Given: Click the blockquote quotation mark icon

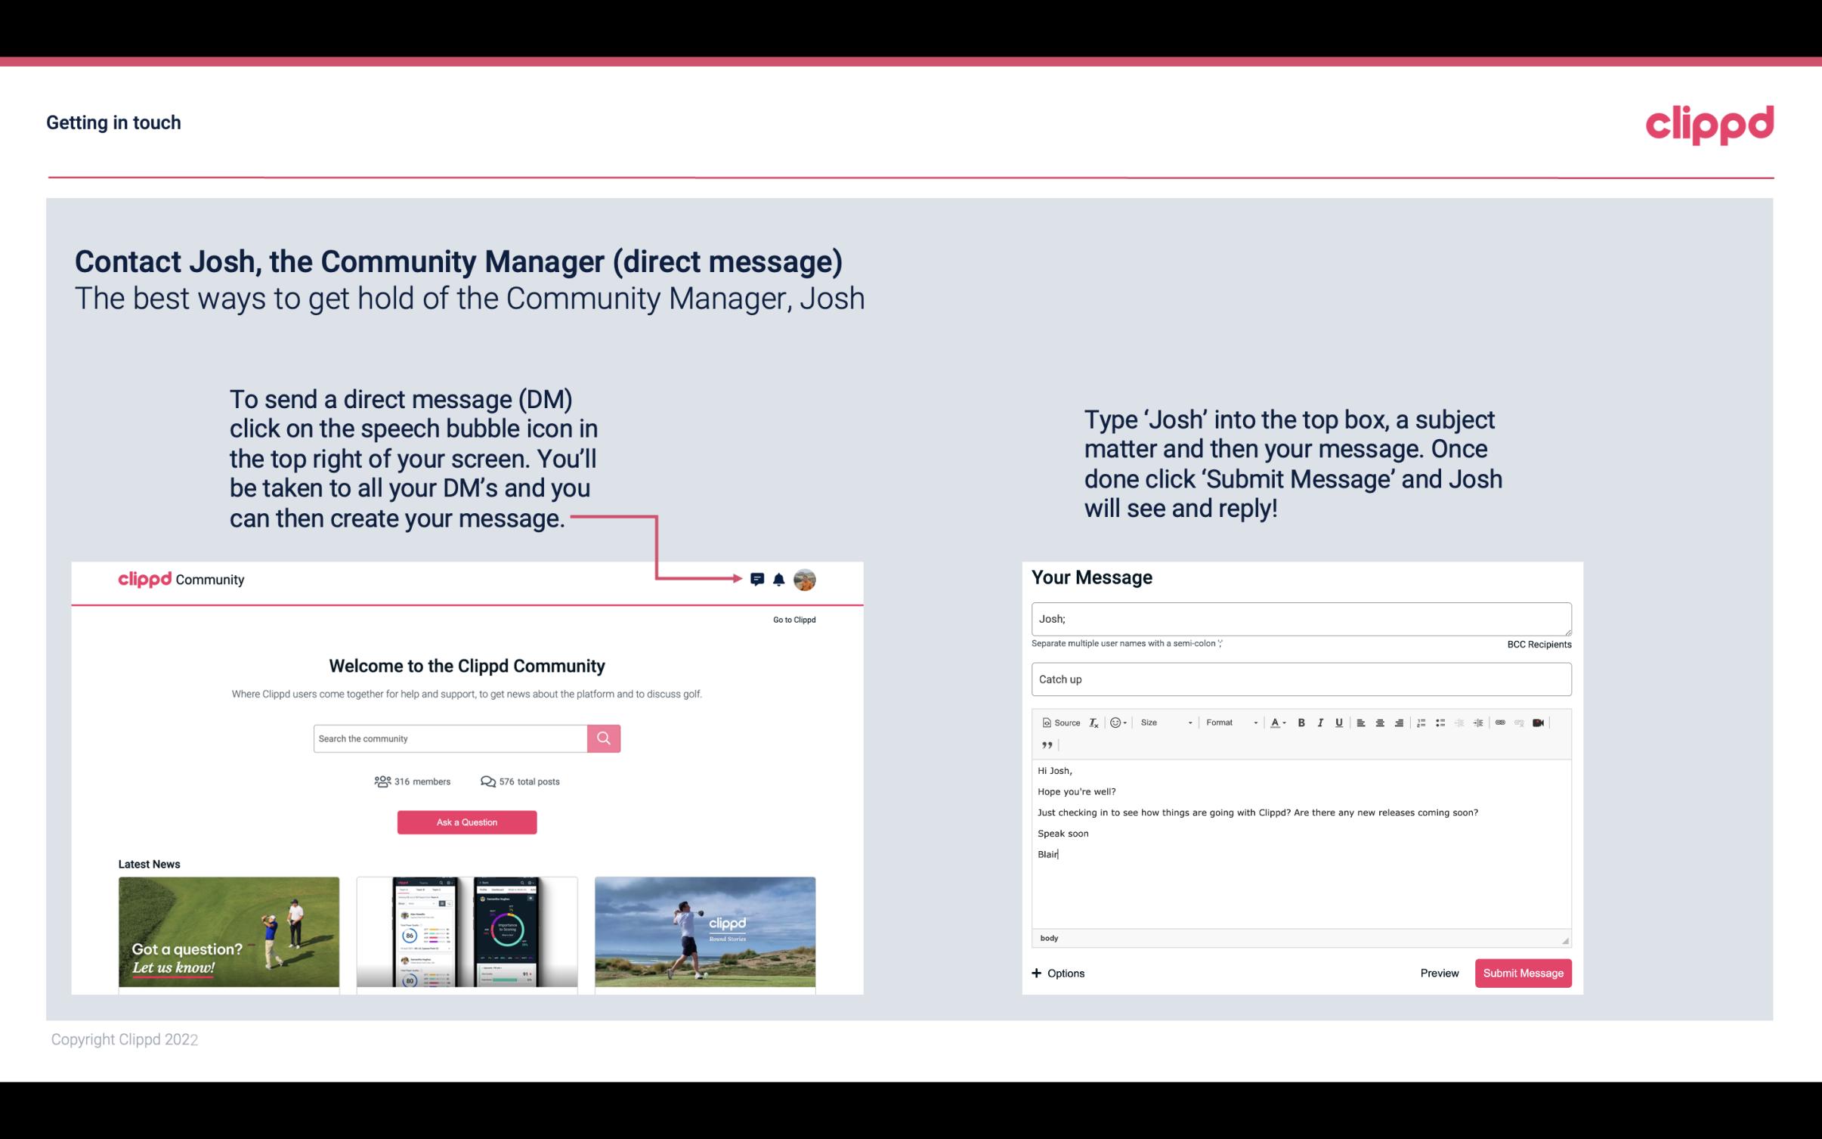Looking at the screenshot, I should click(1045, 744).
